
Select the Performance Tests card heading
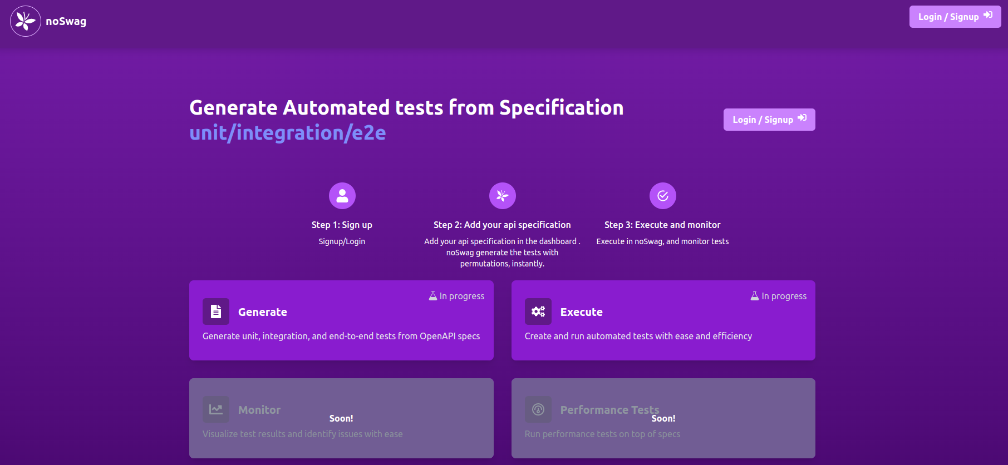(609, 410)
